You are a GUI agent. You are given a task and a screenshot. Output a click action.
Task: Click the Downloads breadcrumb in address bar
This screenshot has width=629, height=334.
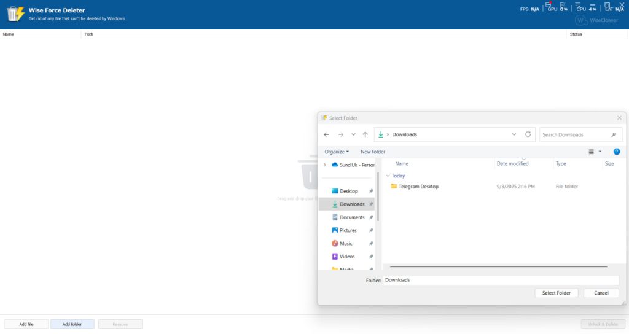[x=404, y=134]
